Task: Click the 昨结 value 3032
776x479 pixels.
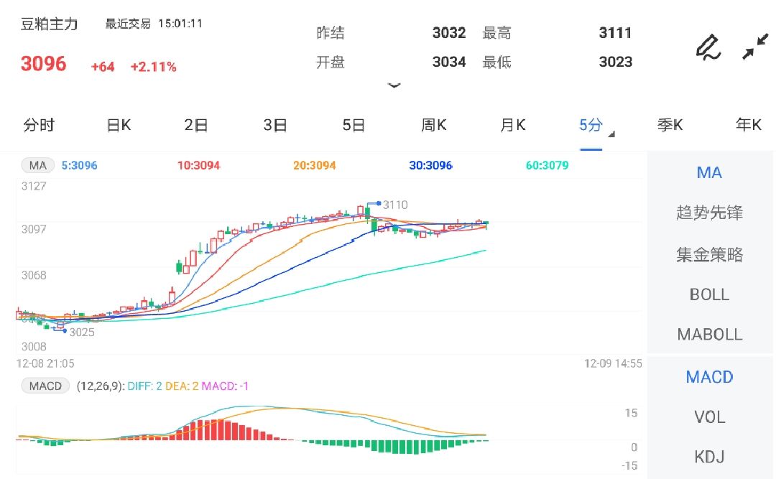Action: (x=449, y=32)
